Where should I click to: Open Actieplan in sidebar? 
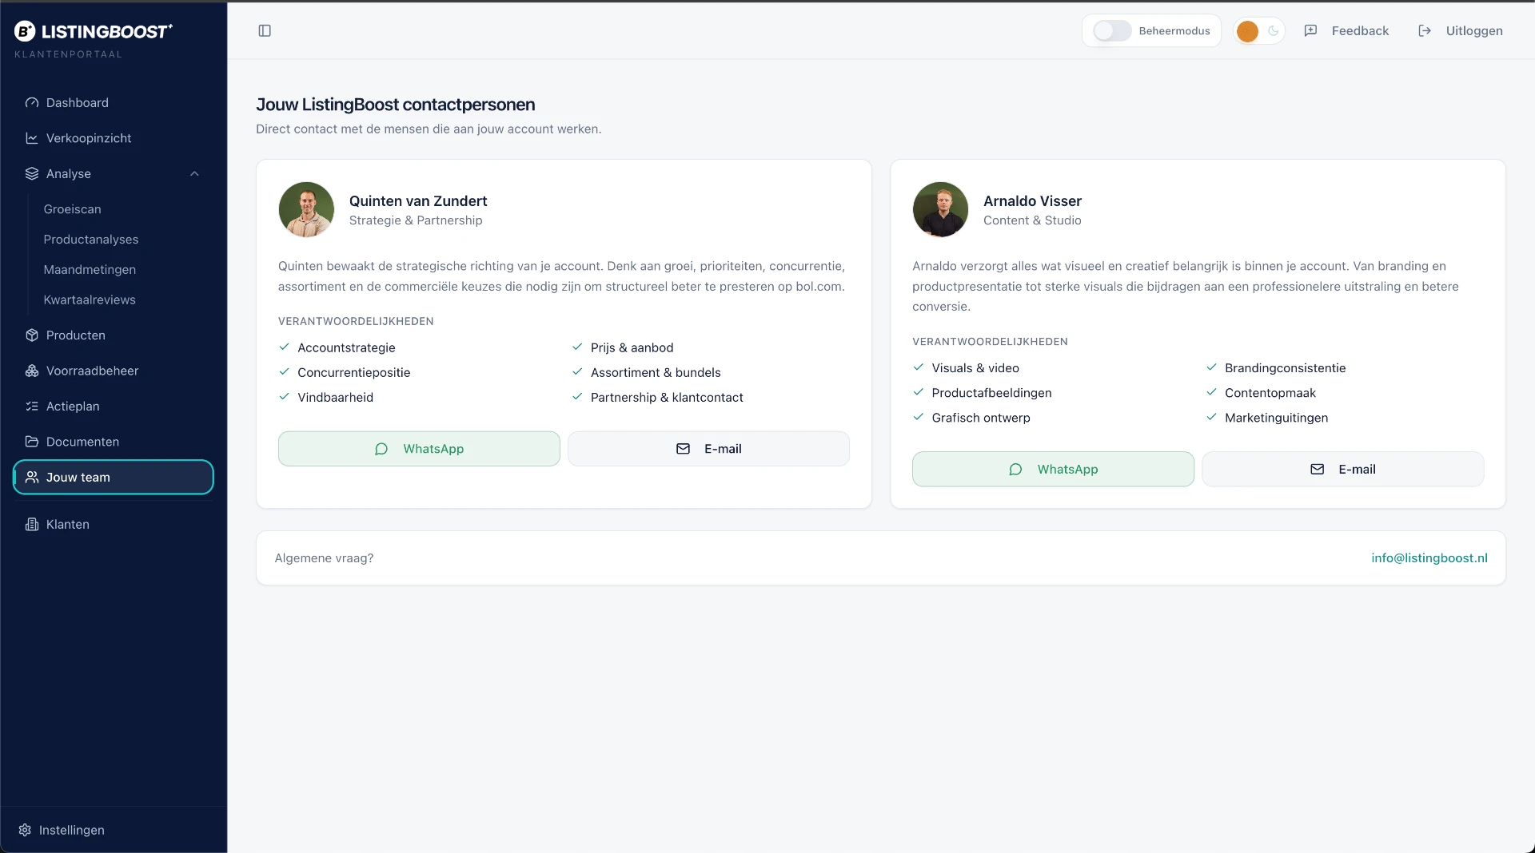114,406
